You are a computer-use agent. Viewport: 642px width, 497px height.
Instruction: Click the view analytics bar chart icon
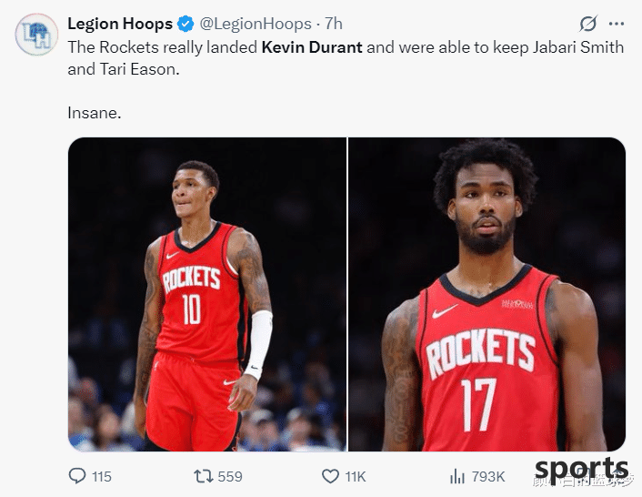[457, 476]
